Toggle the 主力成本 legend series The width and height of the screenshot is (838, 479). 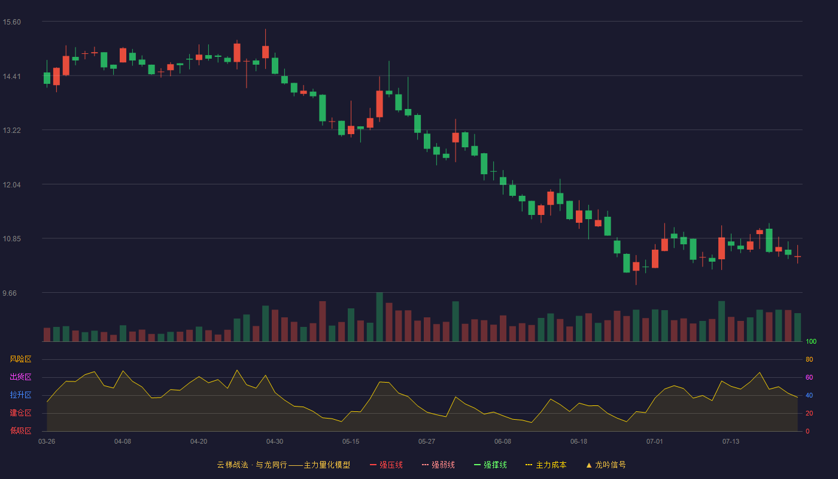[x=546, y=465]
